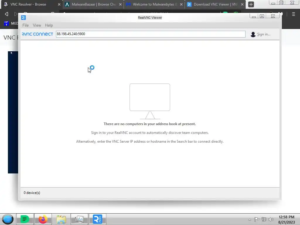This screenshot has height=225, width=300.
Task: Open the File menu in RealVNC Viewer
Action: [x=25, y=25]
